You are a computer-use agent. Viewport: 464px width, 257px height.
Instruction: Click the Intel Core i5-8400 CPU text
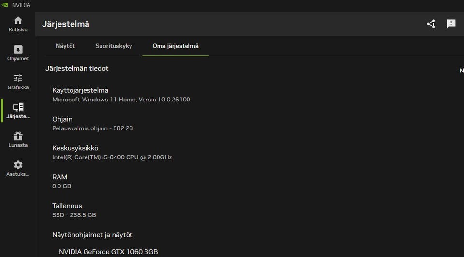112,157
